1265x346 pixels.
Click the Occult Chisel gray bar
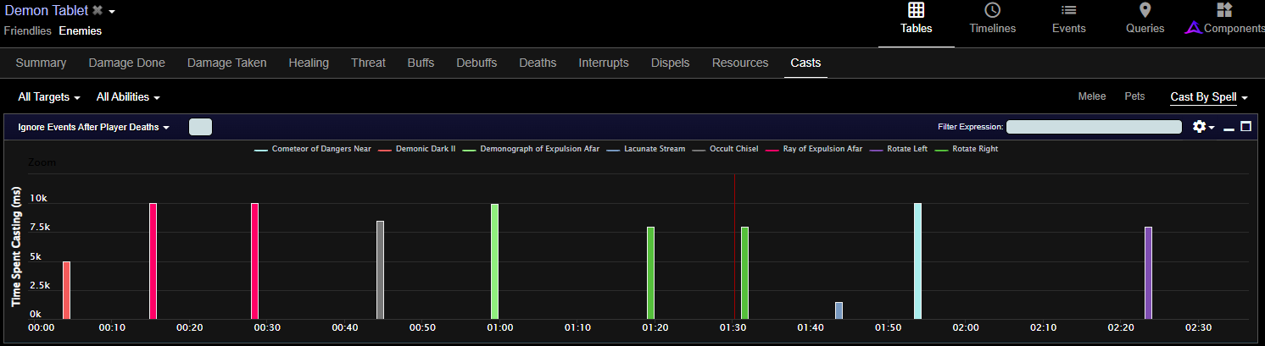point(381,270)
